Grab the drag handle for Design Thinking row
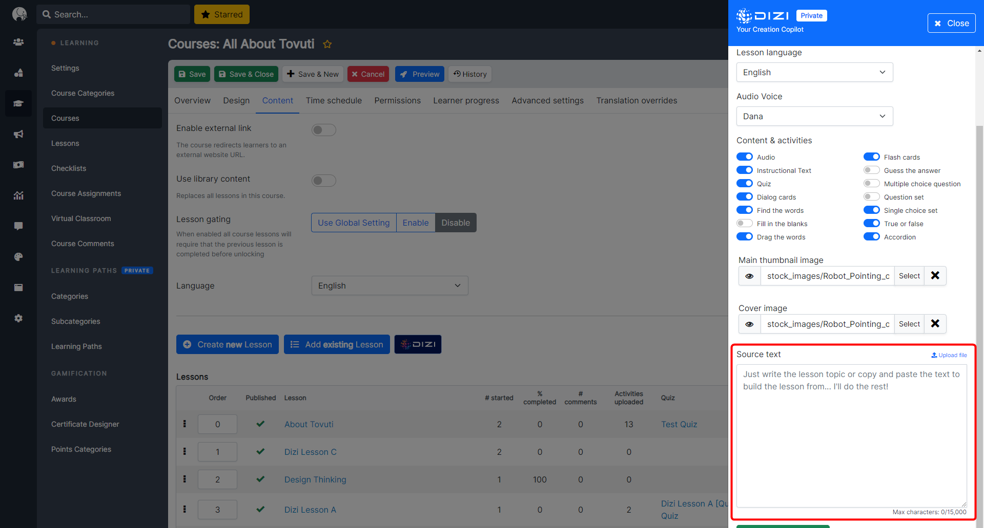The width and height of the screenshot is (984, 528). [x=184, y=479]
